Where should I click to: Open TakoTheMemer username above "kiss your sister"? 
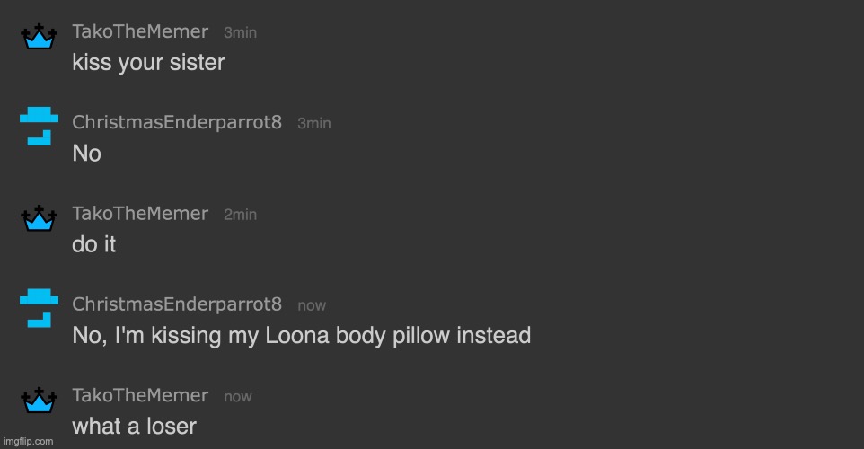click(140, 31)
